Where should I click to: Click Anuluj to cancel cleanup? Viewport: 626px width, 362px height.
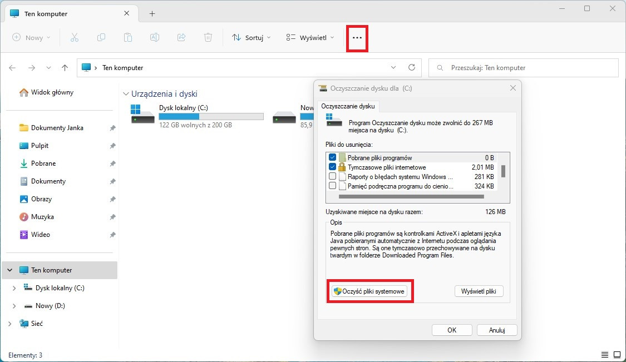click(497, 330)
